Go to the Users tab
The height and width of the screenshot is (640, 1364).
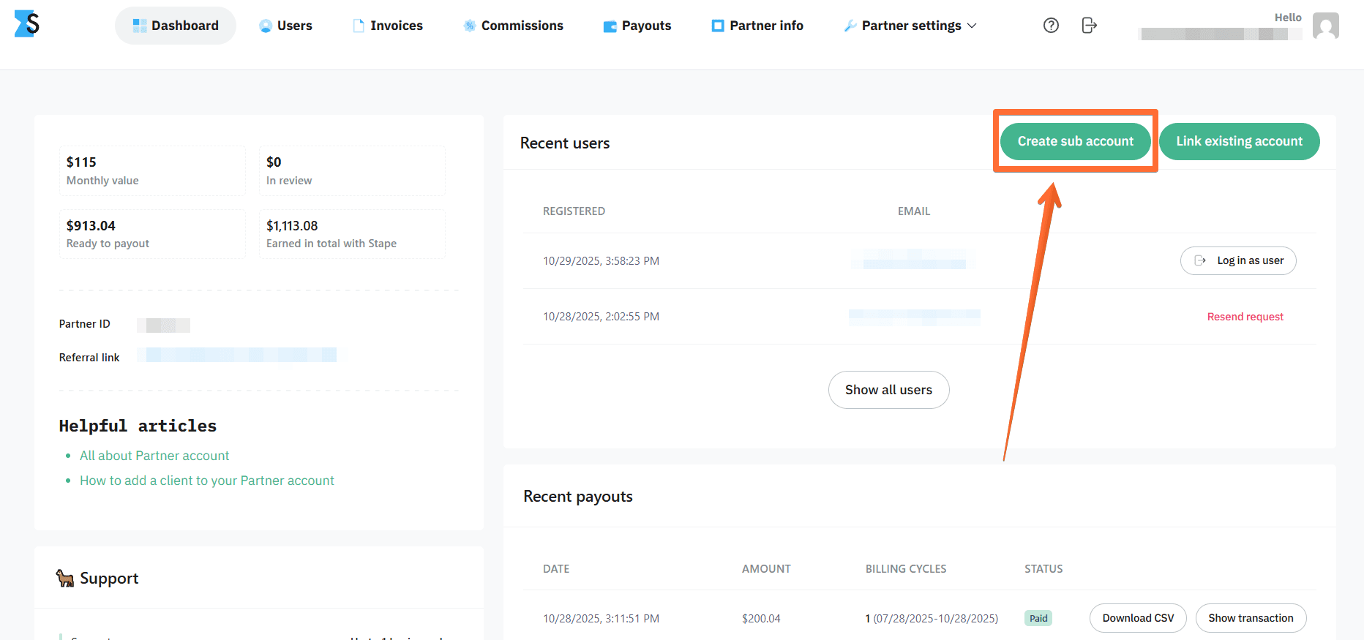(286, 26)
